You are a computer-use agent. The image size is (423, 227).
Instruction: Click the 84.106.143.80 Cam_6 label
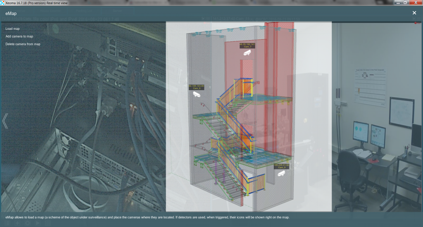click(x=196, y=87)
